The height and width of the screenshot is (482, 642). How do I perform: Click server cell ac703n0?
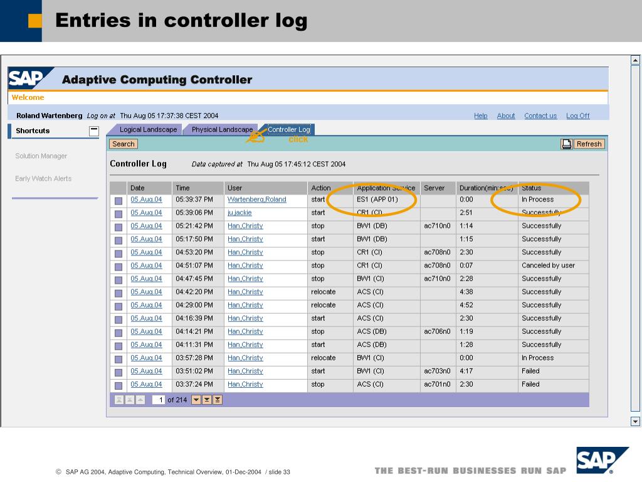click(437, 371)
